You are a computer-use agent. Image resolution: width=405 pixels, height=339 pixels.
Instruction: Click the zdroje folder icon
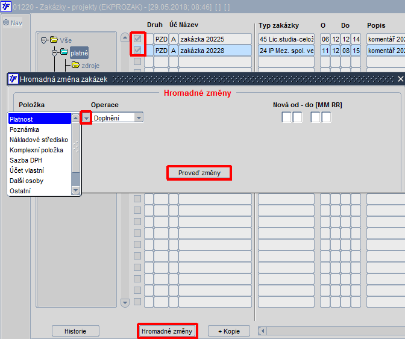click(x=76, y=66)
